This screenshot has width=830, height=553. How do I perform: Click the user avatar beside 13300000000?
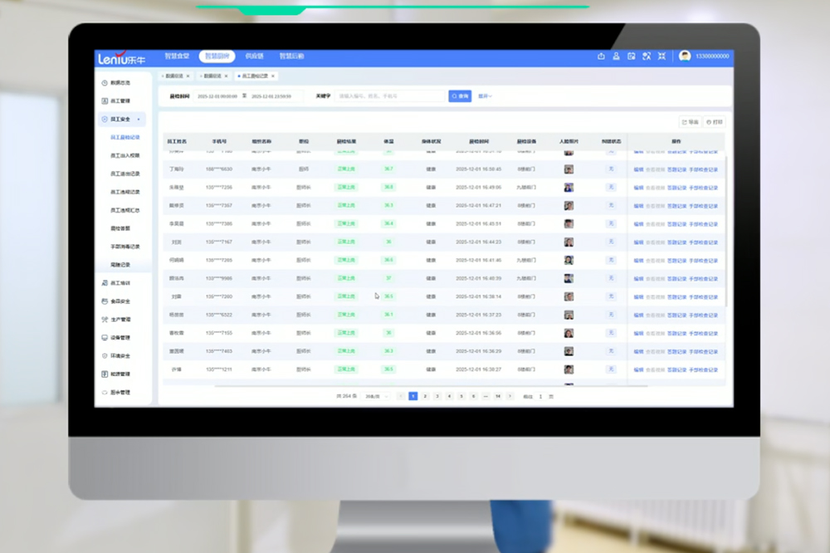[x=685, y=56]
